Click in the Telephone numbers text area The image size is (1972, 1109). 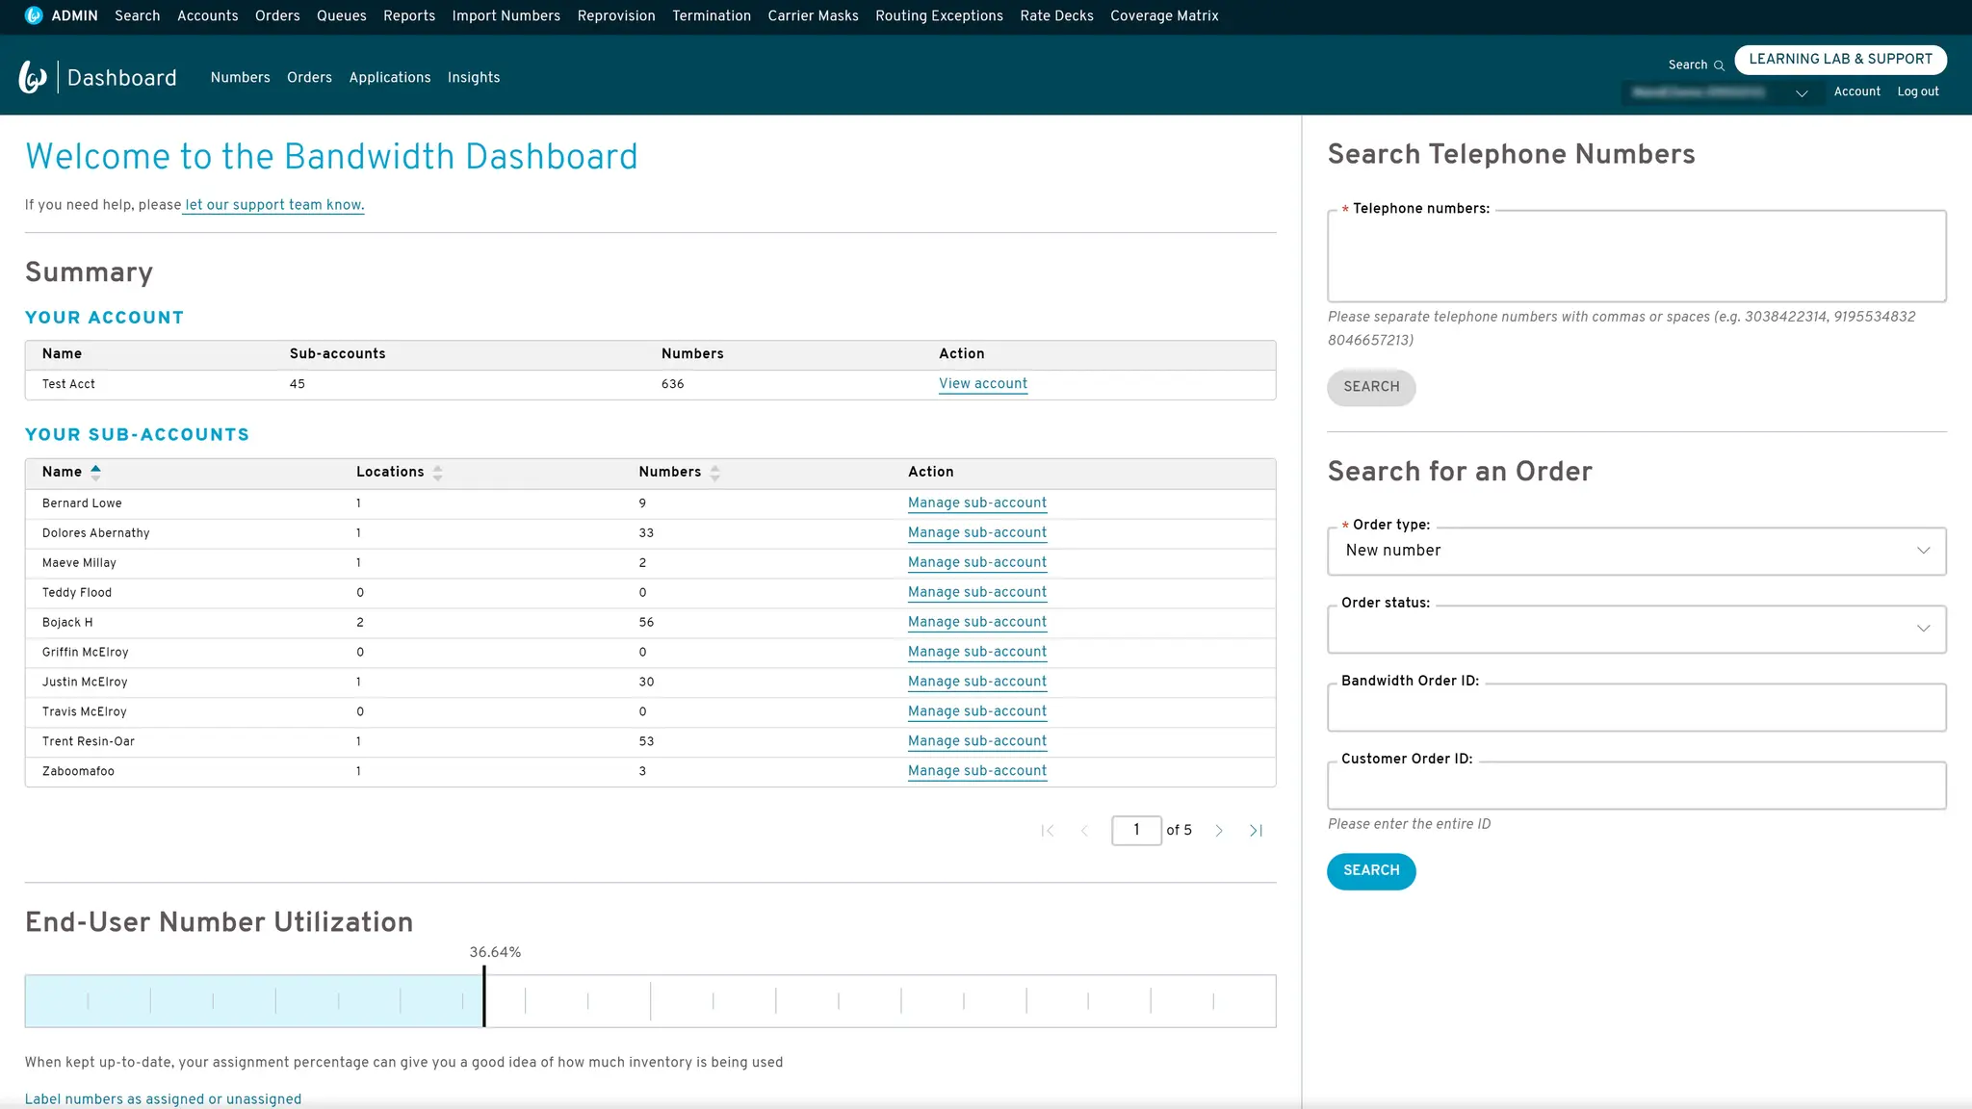1636,256
